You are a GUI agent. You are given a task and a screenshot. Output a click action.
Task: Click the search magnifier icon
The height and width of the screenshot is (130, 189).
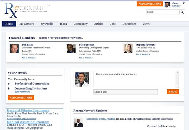coord(182,12)
